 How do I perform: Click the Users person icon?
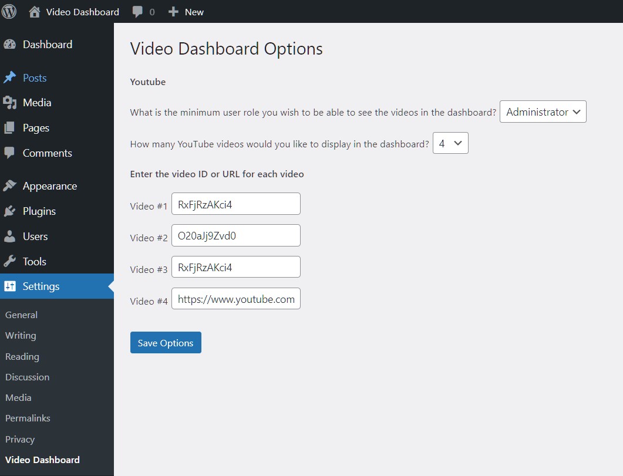point(9,237)
